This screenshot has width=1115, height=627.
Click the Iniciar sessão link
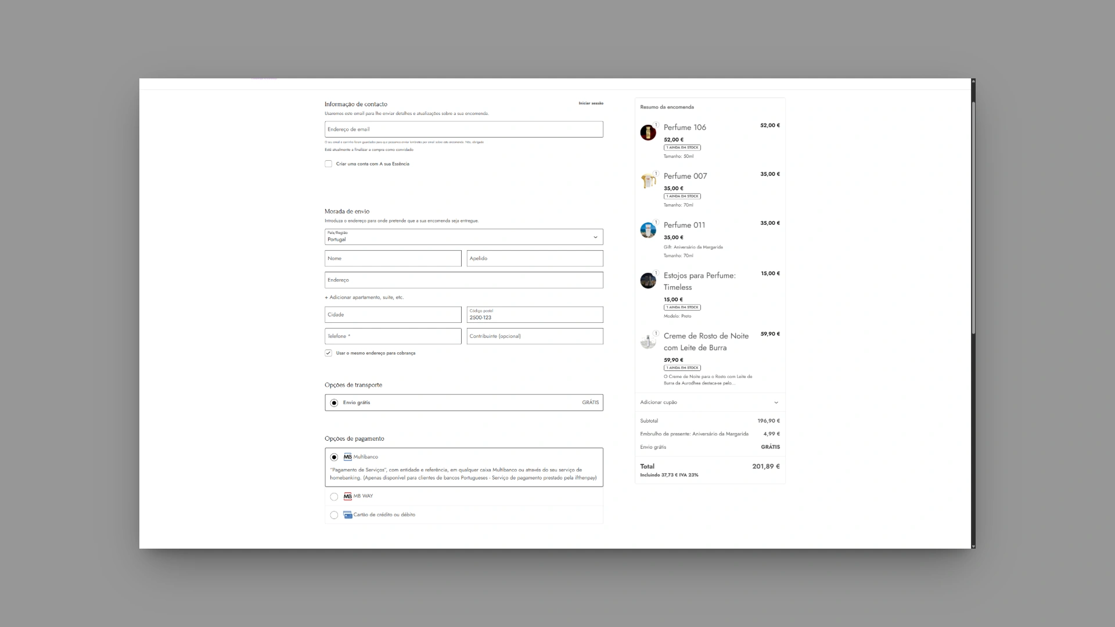coord(591,103)
